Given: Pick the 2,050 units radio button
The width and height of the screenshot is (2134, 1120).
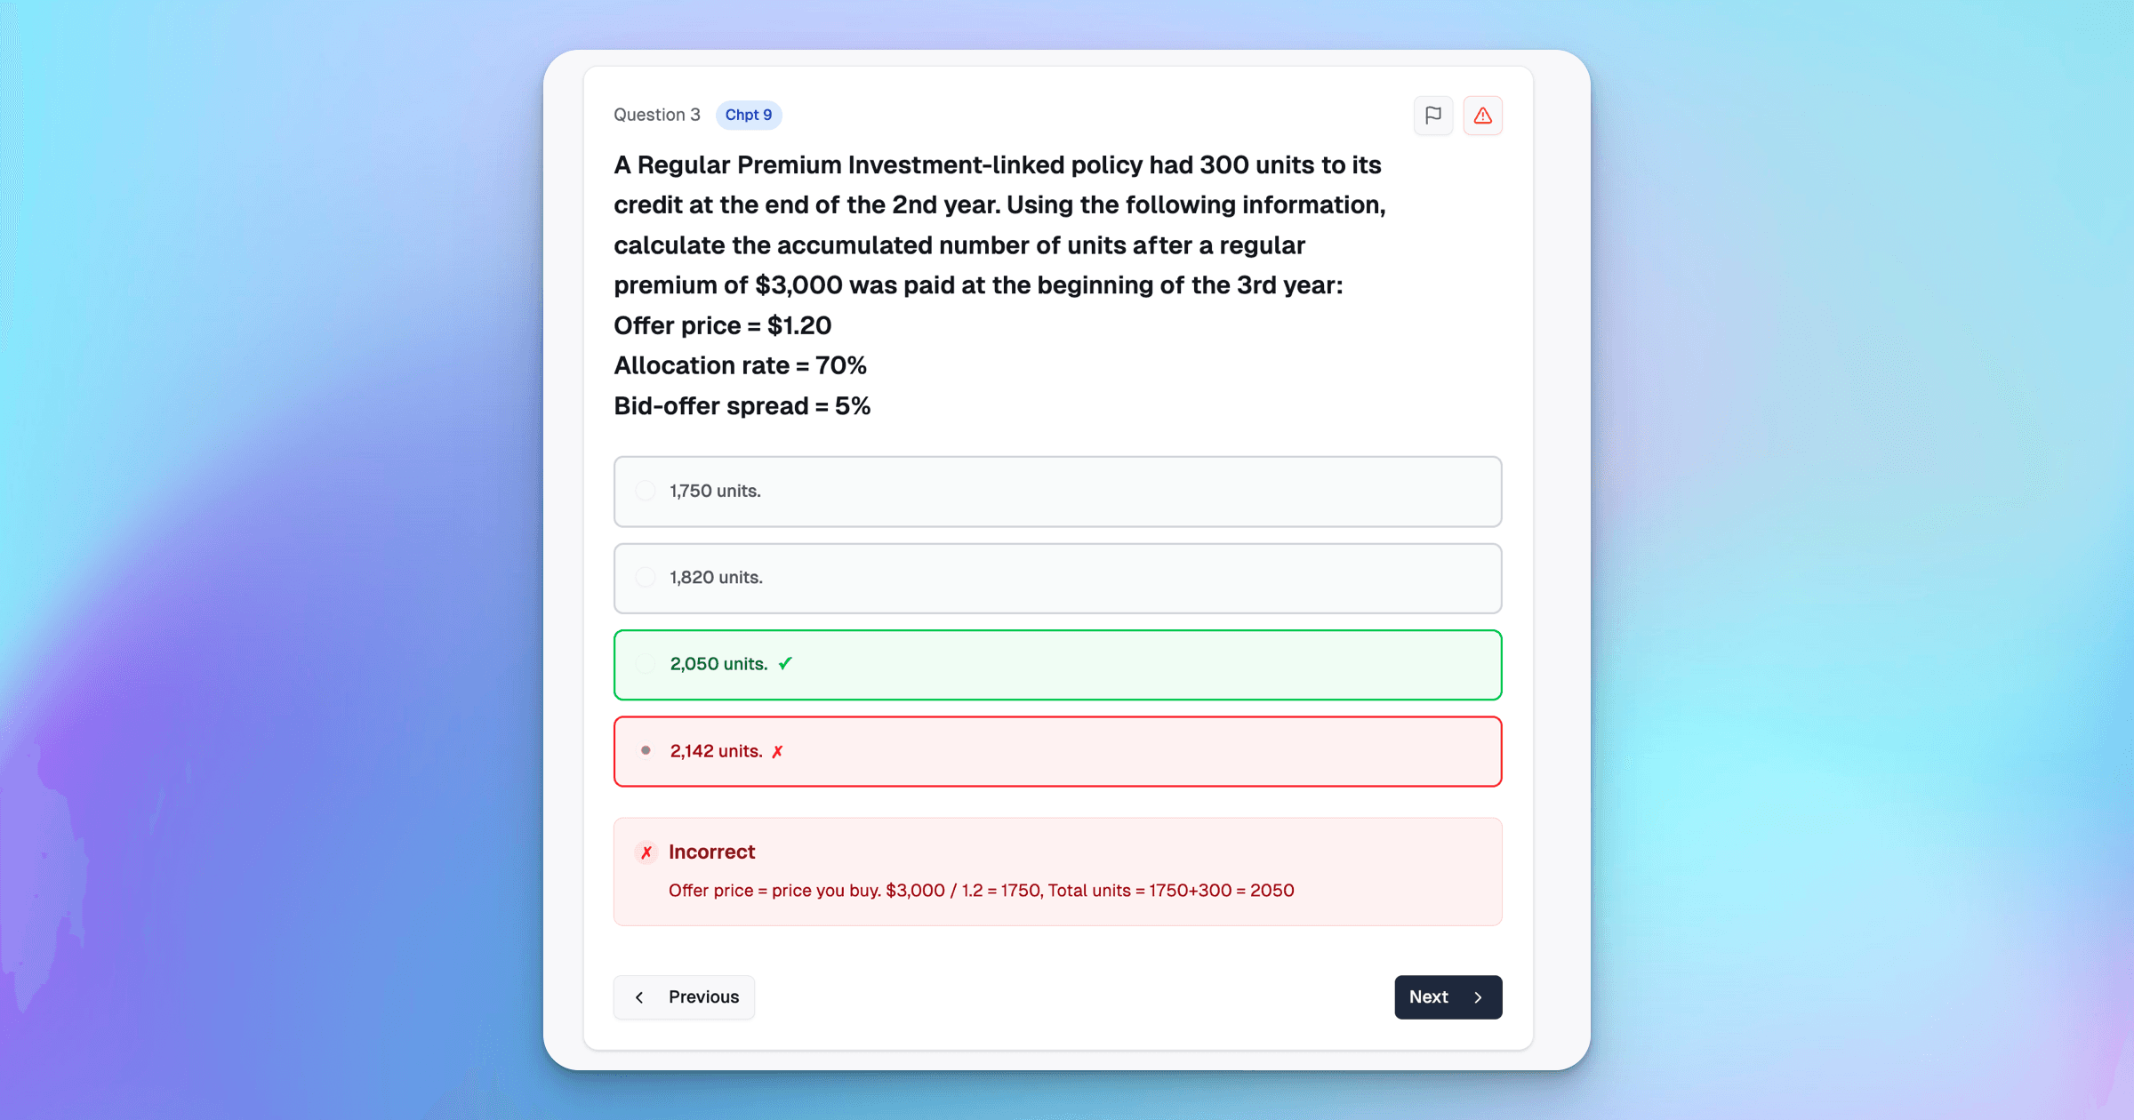Looking at the screenshot, I should [x=646, y=664].
